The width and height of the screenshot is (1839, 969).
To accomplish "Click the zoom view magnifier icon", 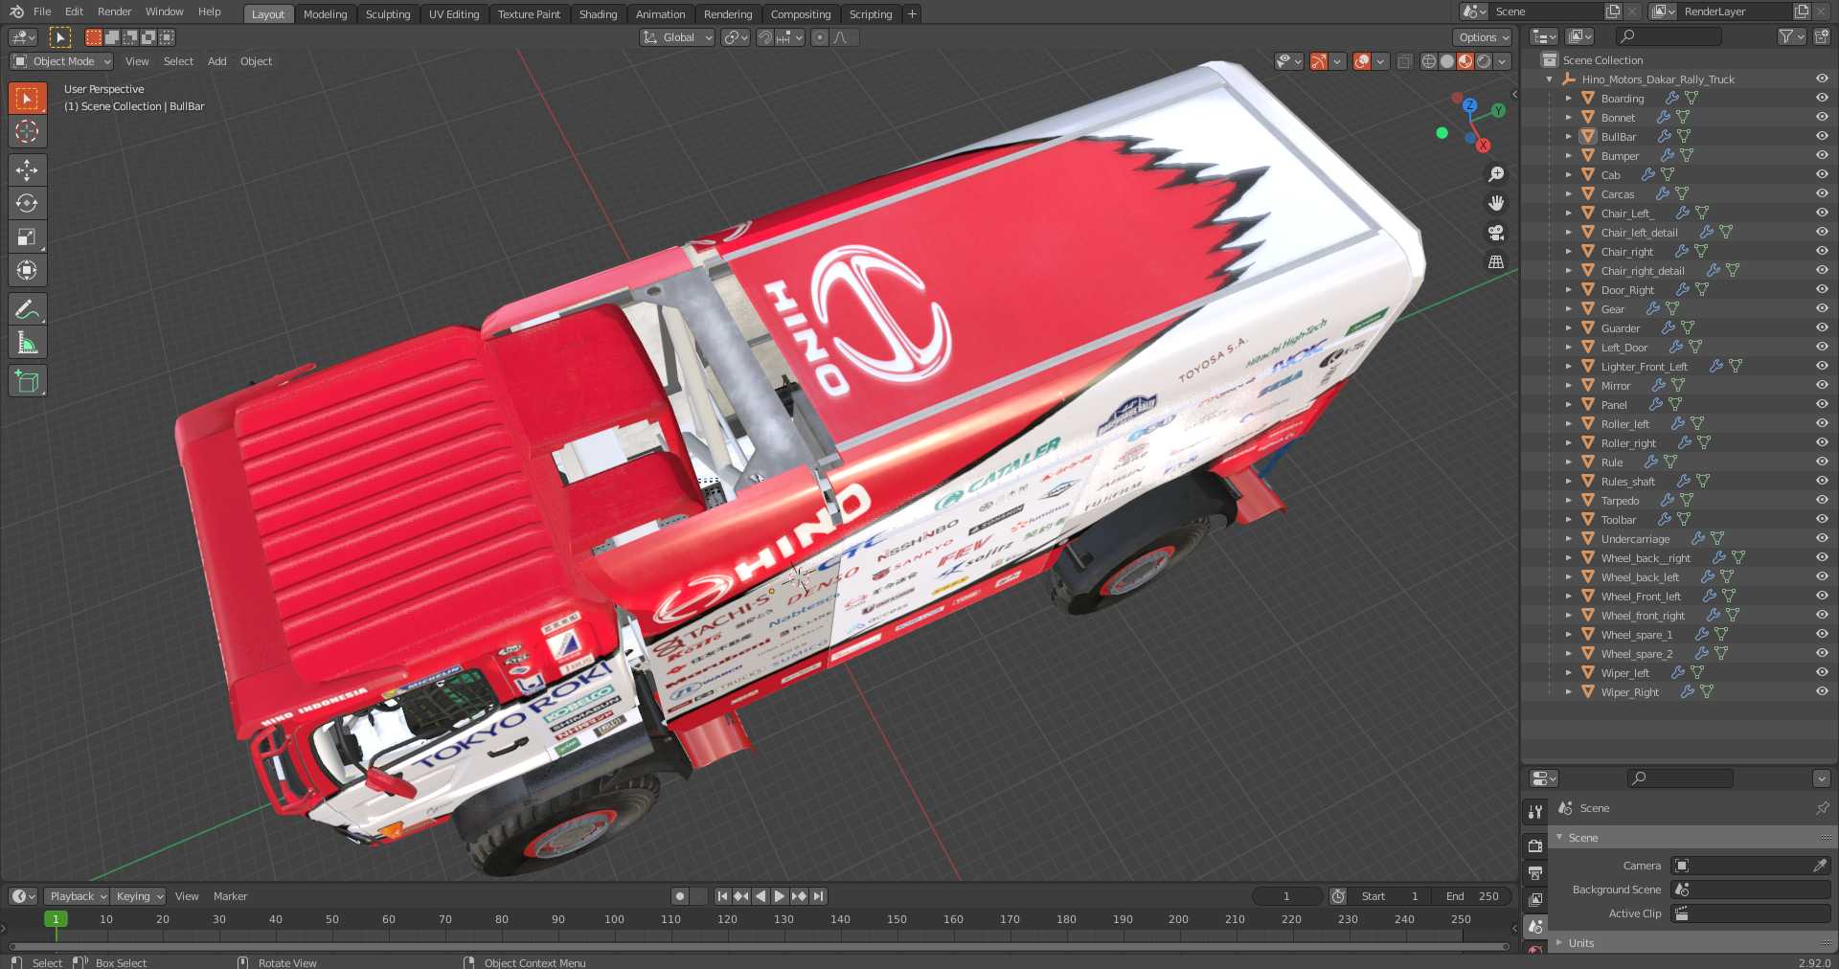I will (x=1496, y=174).
